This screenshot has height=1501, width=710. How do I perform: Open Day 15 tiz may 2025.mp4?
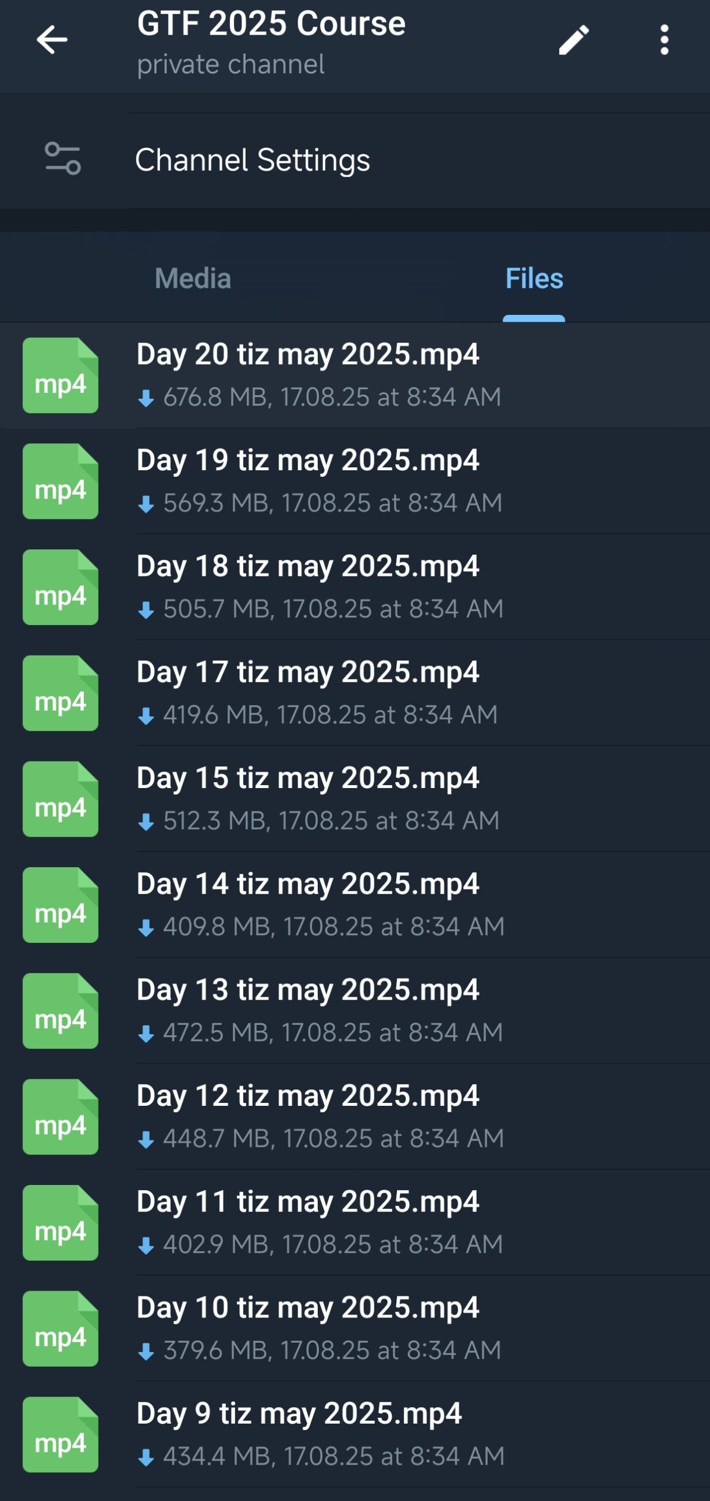coord(308,779)
